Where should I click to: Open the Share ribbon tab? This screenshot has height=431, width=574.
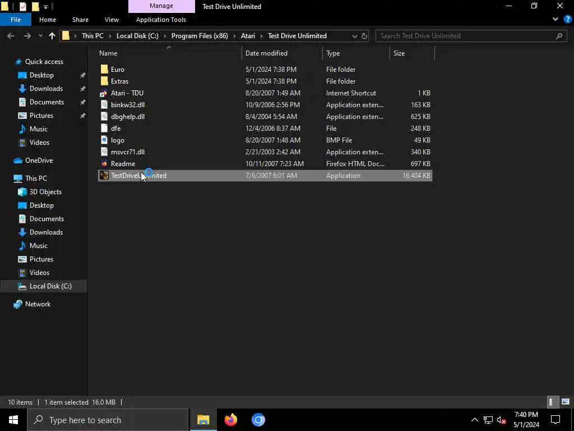[80, 20]
